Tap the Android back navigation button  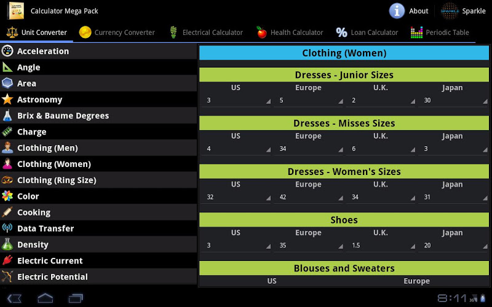14,298
